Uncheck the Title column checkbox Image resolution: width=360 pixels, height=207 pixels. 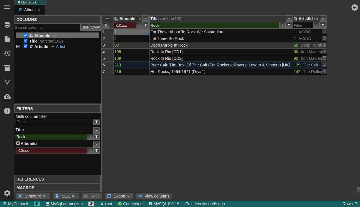click(26, 41)
